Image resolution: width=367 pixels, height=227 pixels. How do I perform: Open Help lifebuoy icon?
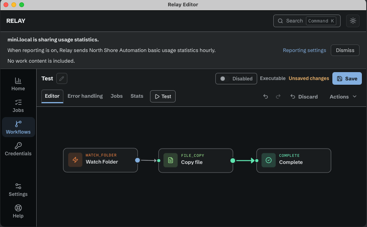(x=18, y=208)
